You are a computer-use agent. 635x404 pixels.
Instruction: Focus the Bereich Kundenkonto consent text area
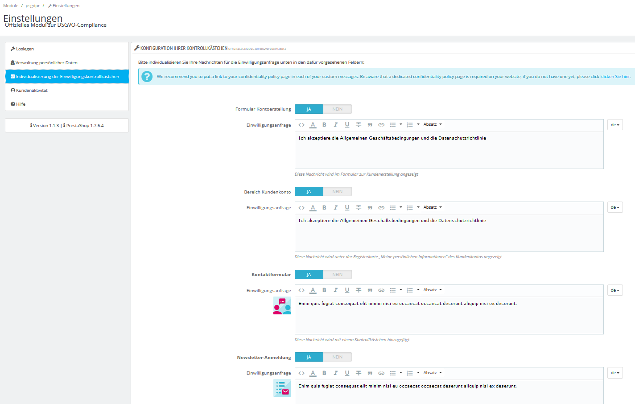tap(449, 233)
